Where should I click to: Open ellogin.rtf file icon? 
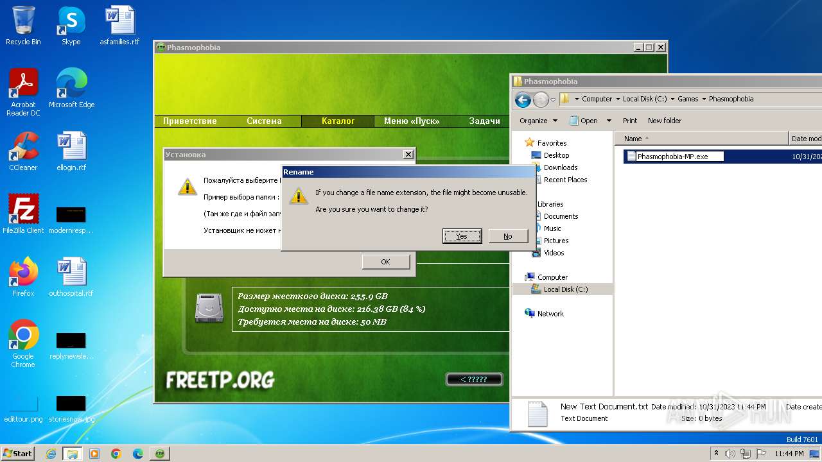point(71,151)
